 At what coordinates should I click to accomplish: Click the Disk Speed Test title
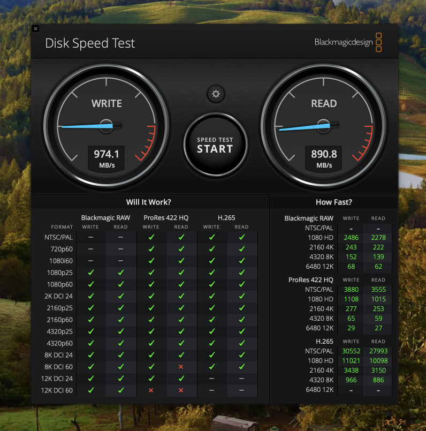pyautogui.click(x=90, y=43)
